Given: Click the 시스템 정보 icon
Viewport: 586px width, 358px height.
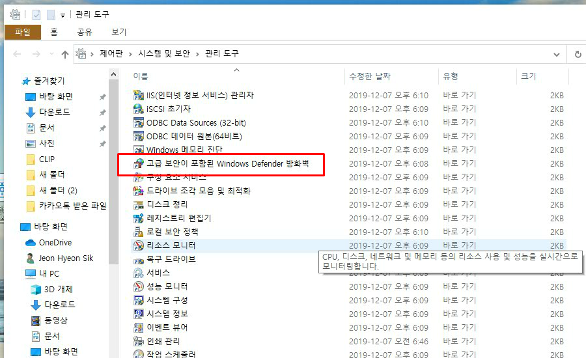Looking at the screenshot, I should click(139, 314).
